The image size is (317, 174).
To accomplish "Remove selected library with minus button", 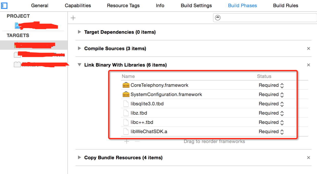I will [137, 142].
